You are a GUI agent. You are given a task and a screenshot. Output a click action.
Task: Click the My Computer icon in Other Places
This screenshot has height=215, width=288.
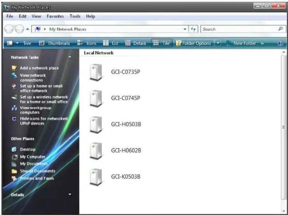[14, 157]
